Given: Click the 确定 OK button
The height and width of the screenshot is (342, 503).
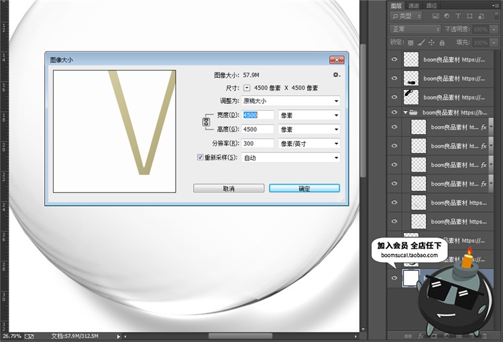Looking at the screenshot, I should pos(304,188).
